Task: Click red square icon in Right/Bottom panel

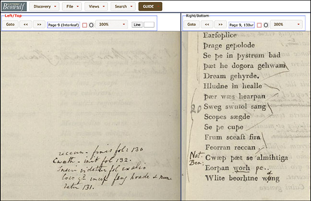Action: click(x=259, y=25)
